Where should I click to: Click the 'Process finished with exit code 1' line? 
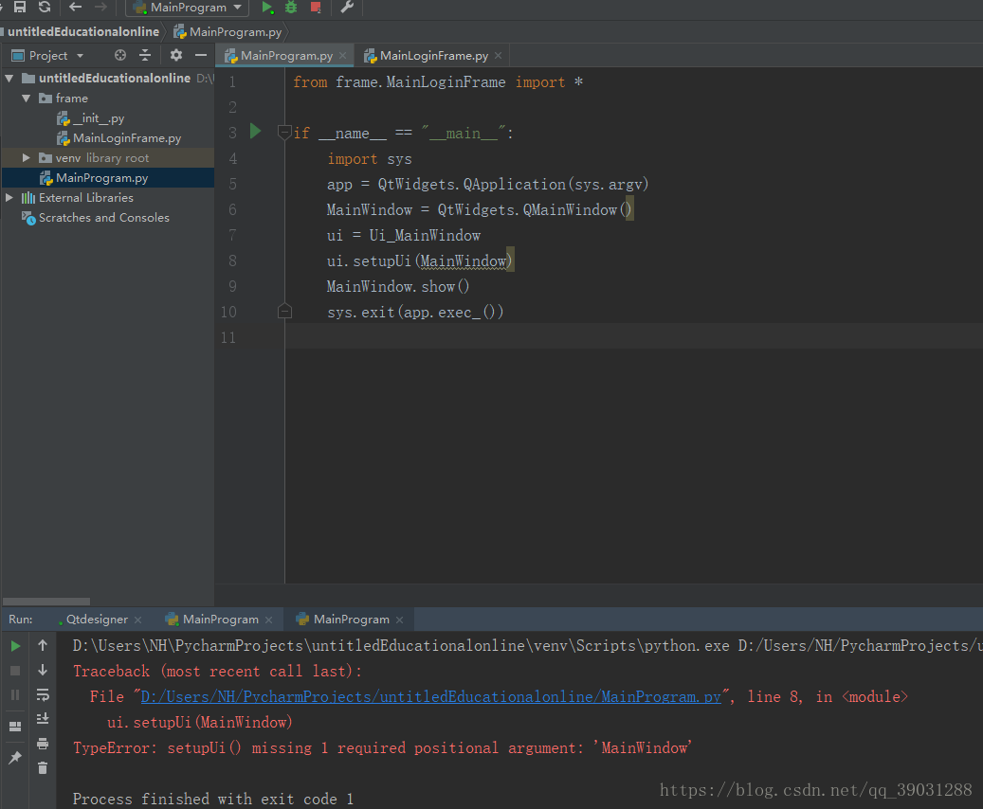pyautogui.click(x=213, y=800)
